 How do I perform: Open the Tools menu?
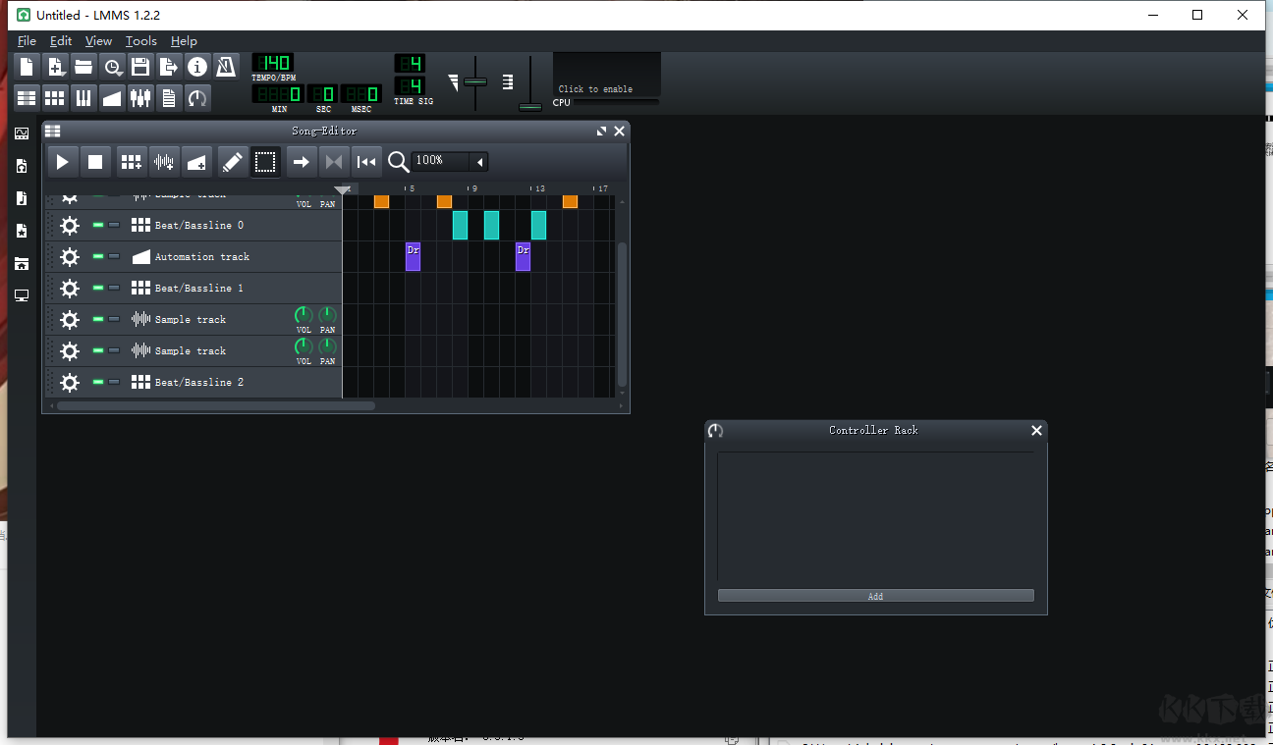[140, 41]
